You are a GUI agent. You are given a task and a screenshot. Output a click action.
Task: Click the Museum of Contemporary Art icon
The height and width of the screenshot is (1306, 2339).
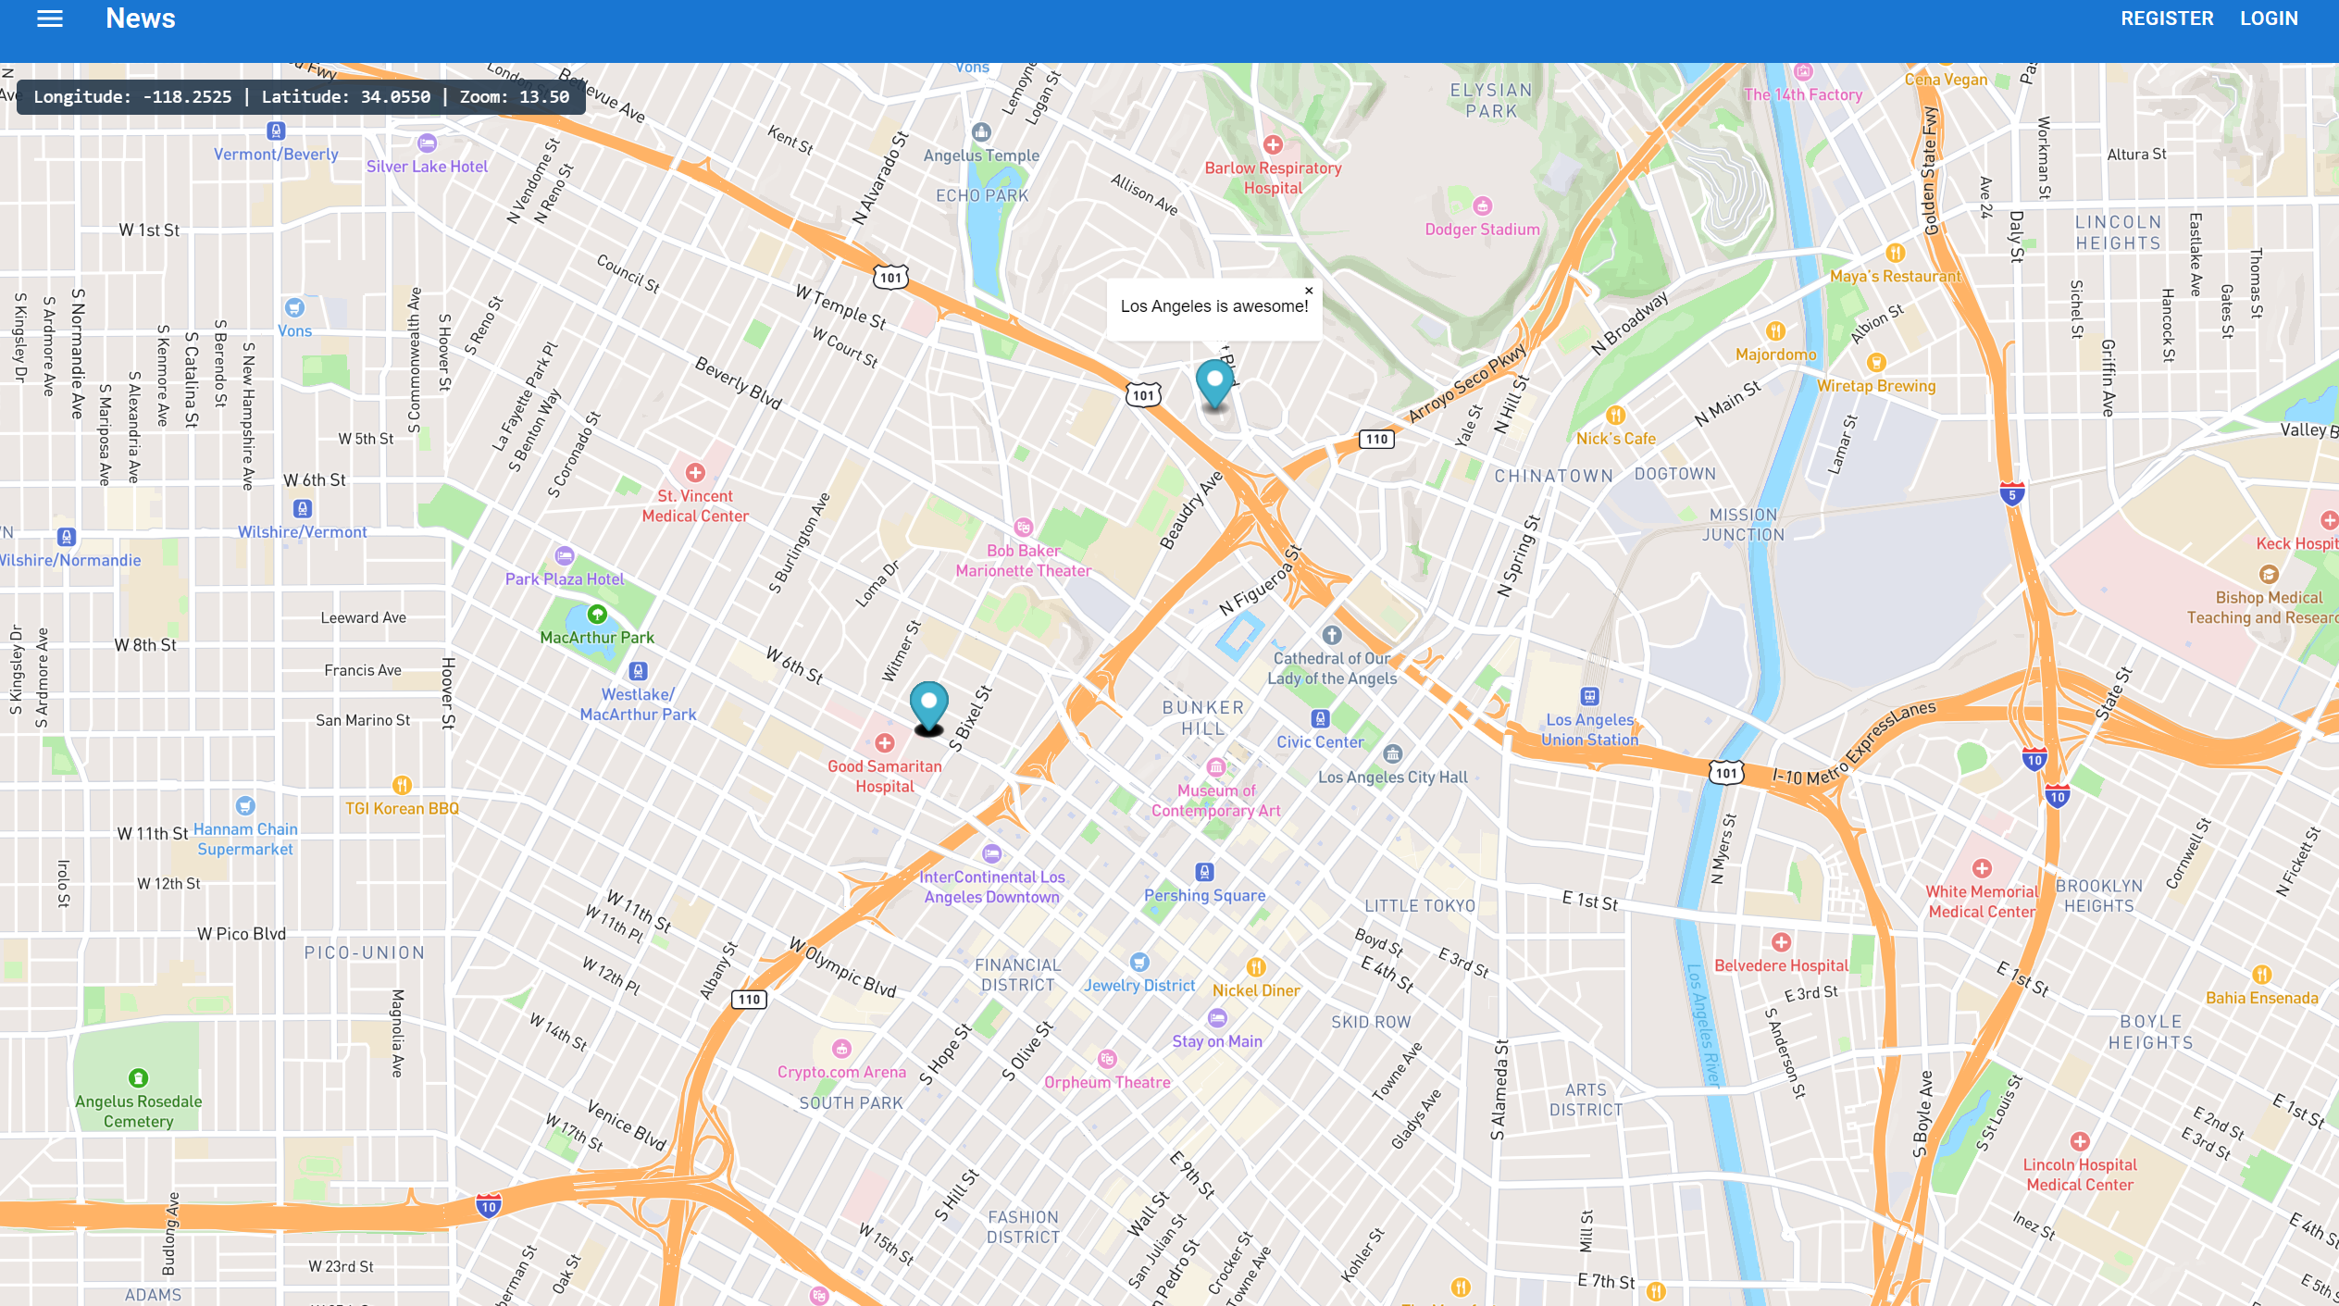(1215, 767)
